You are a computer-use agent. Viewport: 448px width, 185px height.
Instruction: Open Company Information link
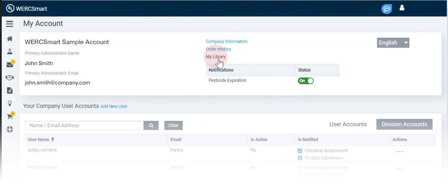click(x=226, y=42)
